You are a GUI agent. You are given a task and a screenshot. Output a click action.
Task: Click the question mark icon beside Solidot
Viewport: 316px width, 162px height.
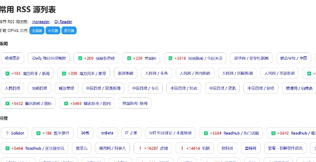pyautogui.click(x=7, y=133)
